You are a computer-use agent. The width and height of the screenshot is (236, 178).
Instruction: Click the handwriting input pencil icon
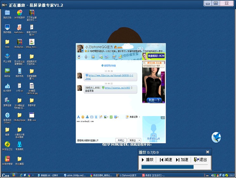100,117
